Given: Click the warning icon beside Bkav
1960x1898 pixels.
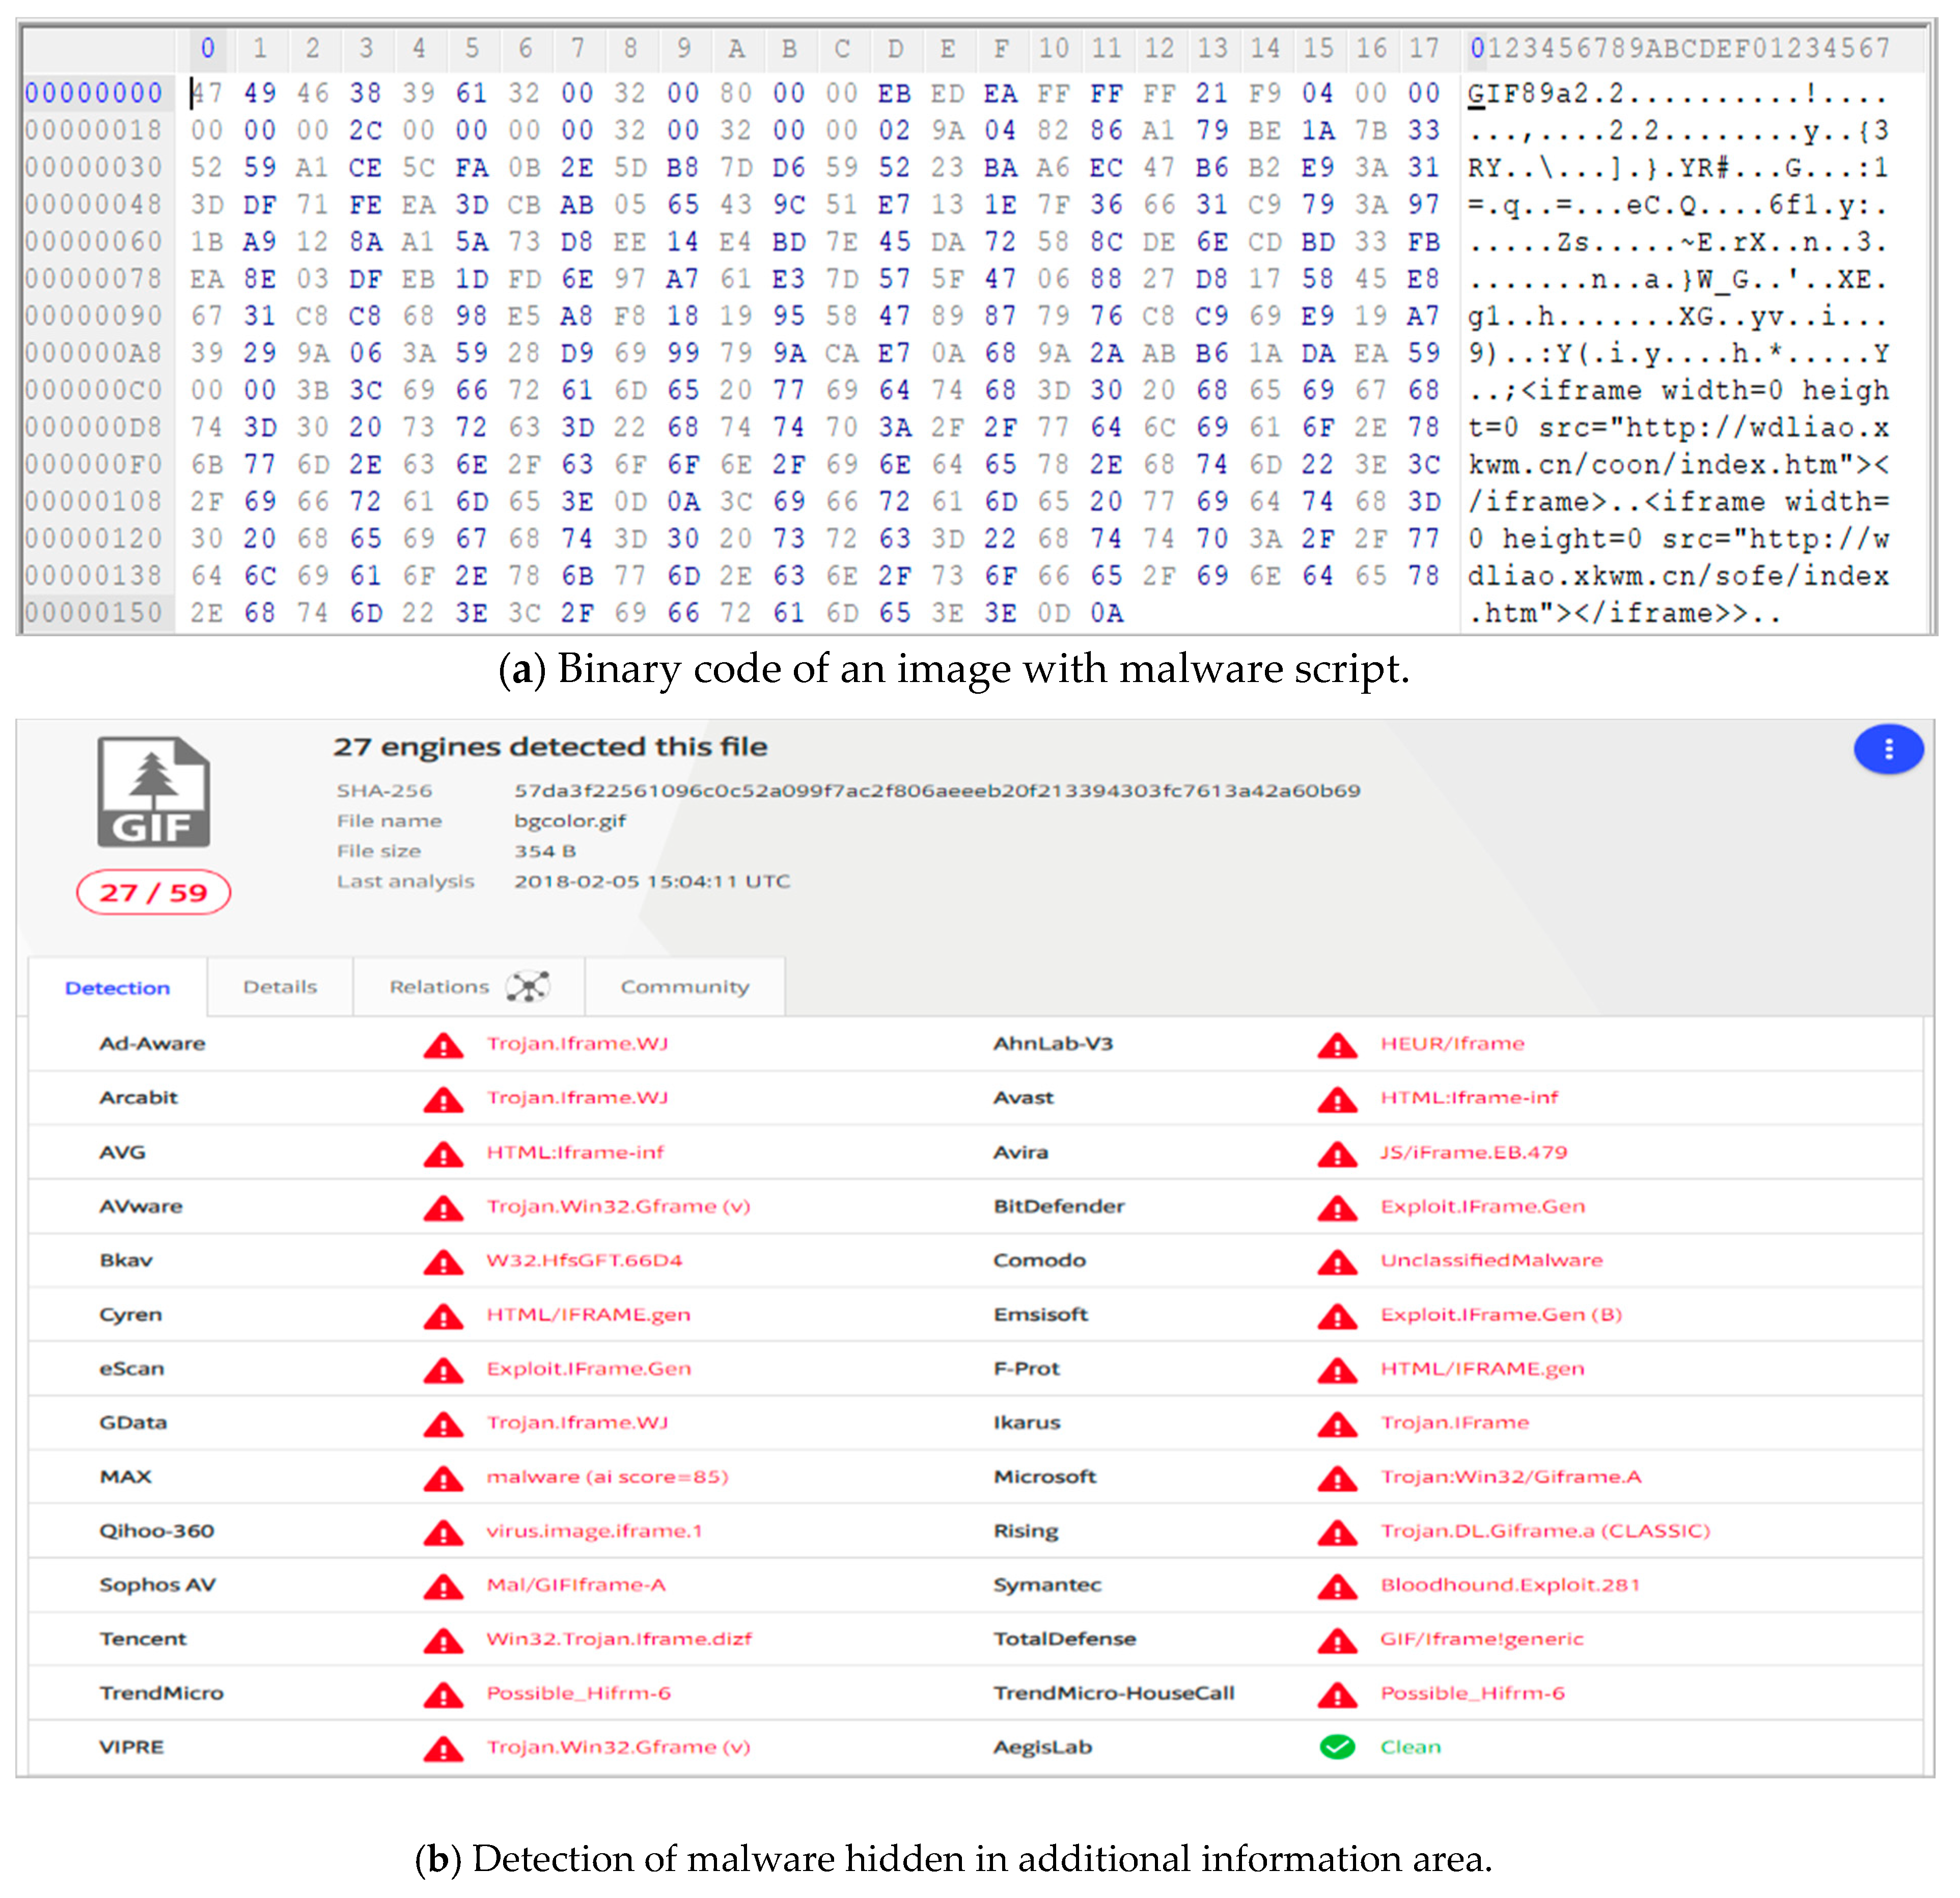Looking at the screenshot, I should pyautogui.click(x=443, y=1261).
